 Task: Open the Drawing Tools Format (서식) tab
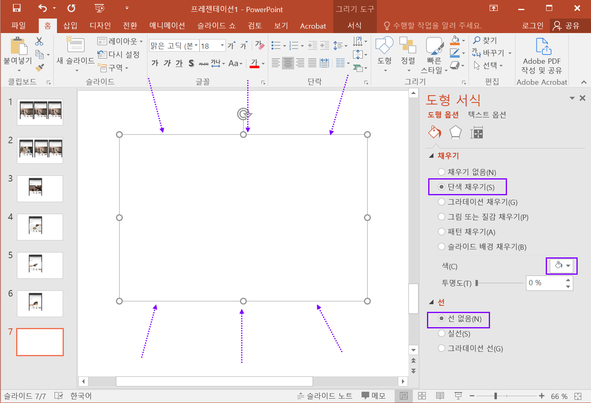coord(354,26)
